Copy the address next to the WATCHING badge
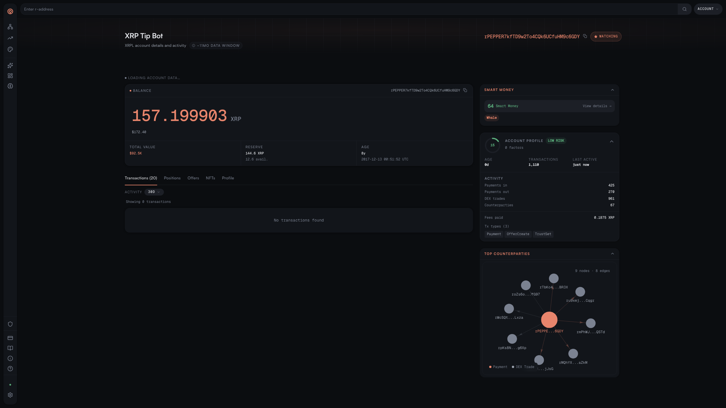726x408 pixels. (585, 36)
